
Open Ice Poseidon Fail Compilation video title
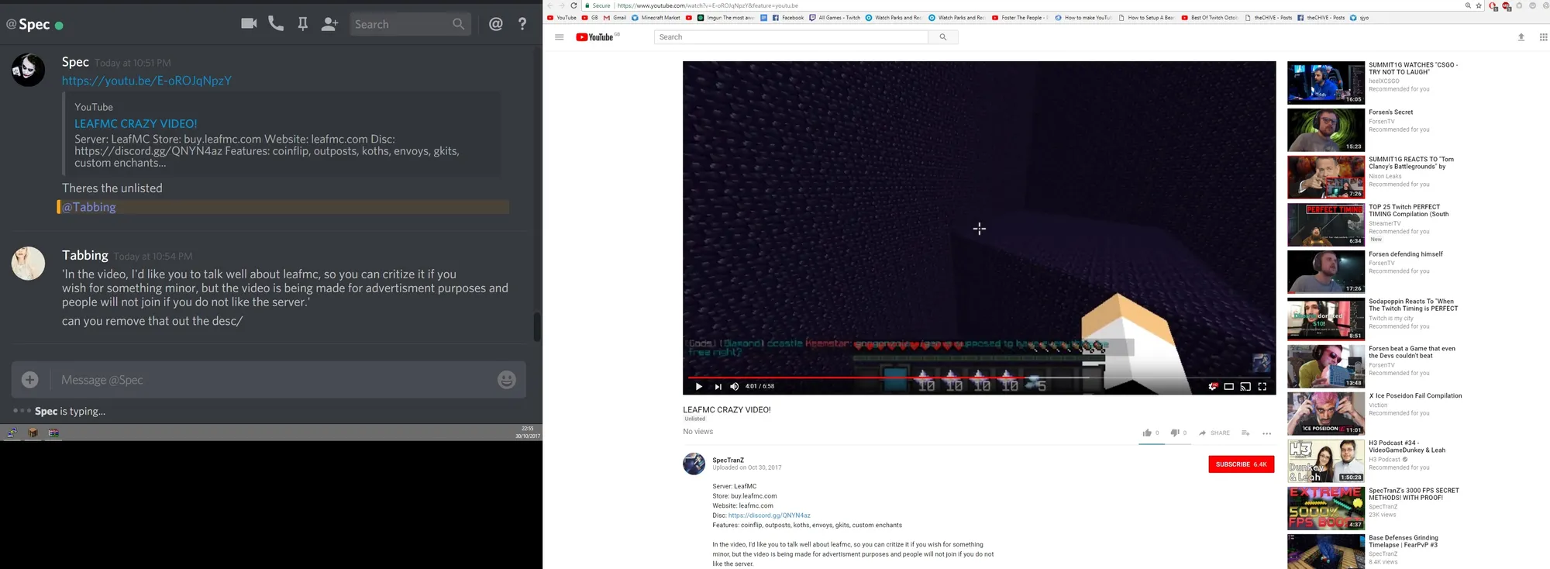pyautogui.click(x=1415, y=396)
